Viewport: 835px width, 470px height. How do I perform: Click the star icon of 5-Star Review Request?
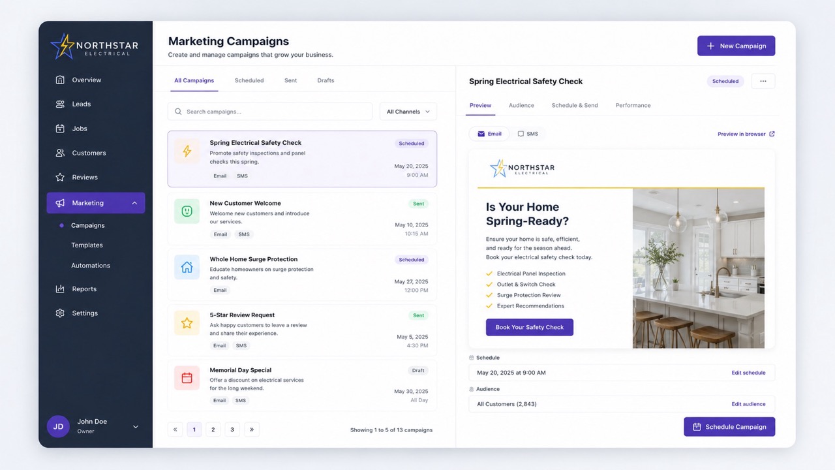point(187,322)
